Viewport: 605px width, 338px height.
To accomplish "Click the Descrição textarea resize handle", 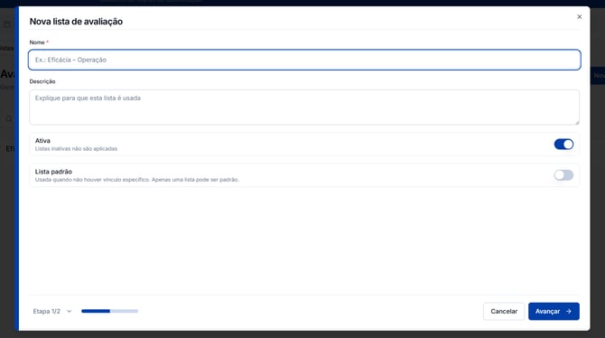I will point(577,122).
